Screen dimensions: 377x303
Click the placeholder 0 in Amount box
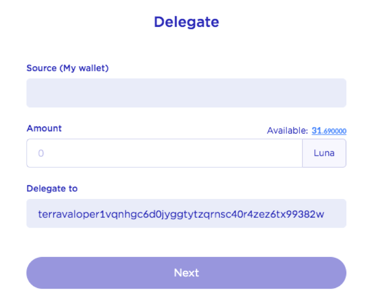tap(41, 153)
